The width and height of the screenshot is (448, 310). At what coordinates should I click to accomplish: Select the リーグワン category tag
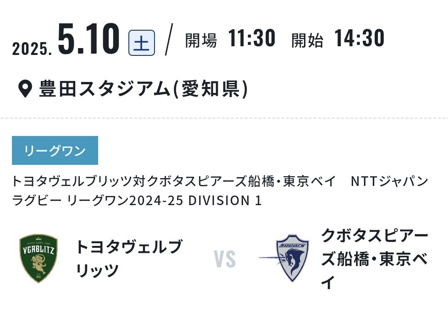55,150
